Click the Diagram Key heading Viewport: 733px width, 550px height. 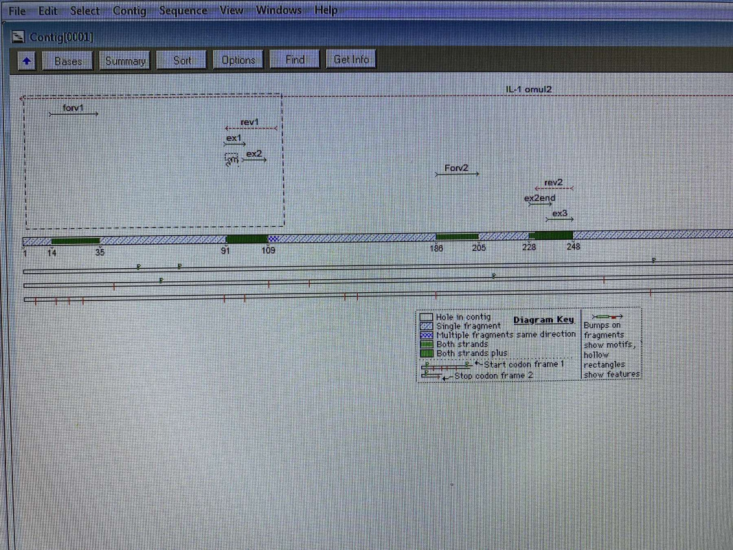coord(543,320)
